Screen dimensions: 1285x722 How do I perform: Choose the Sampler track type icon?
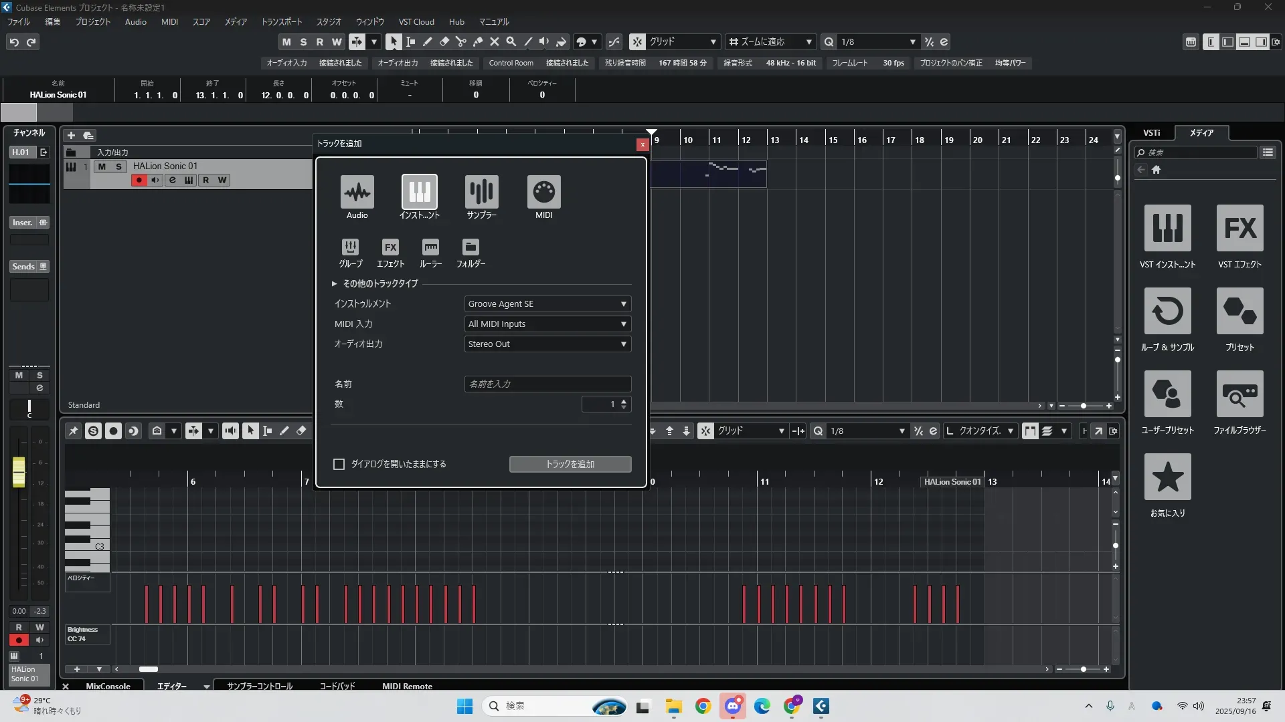[x=481, y=193]
